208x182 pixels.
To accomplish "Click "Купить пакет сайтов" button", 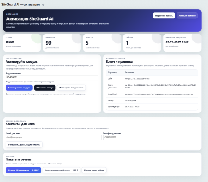I will click(94, 170).
